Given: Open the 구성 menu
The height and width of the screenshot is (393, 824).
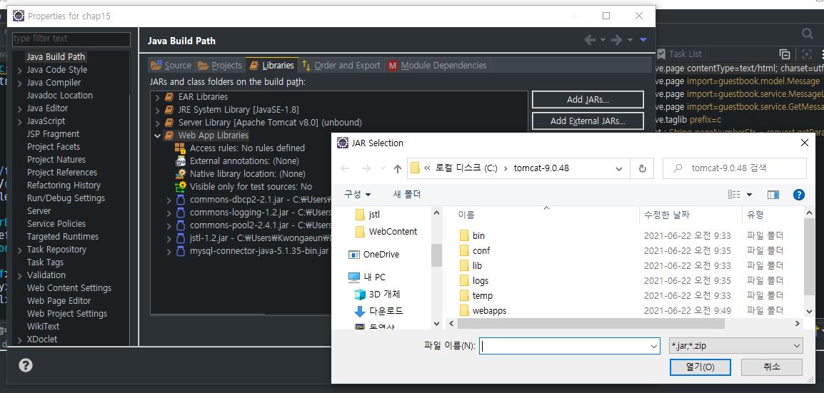Looking at the screenshot, I should pyautogui.click(x=357, y=195).
